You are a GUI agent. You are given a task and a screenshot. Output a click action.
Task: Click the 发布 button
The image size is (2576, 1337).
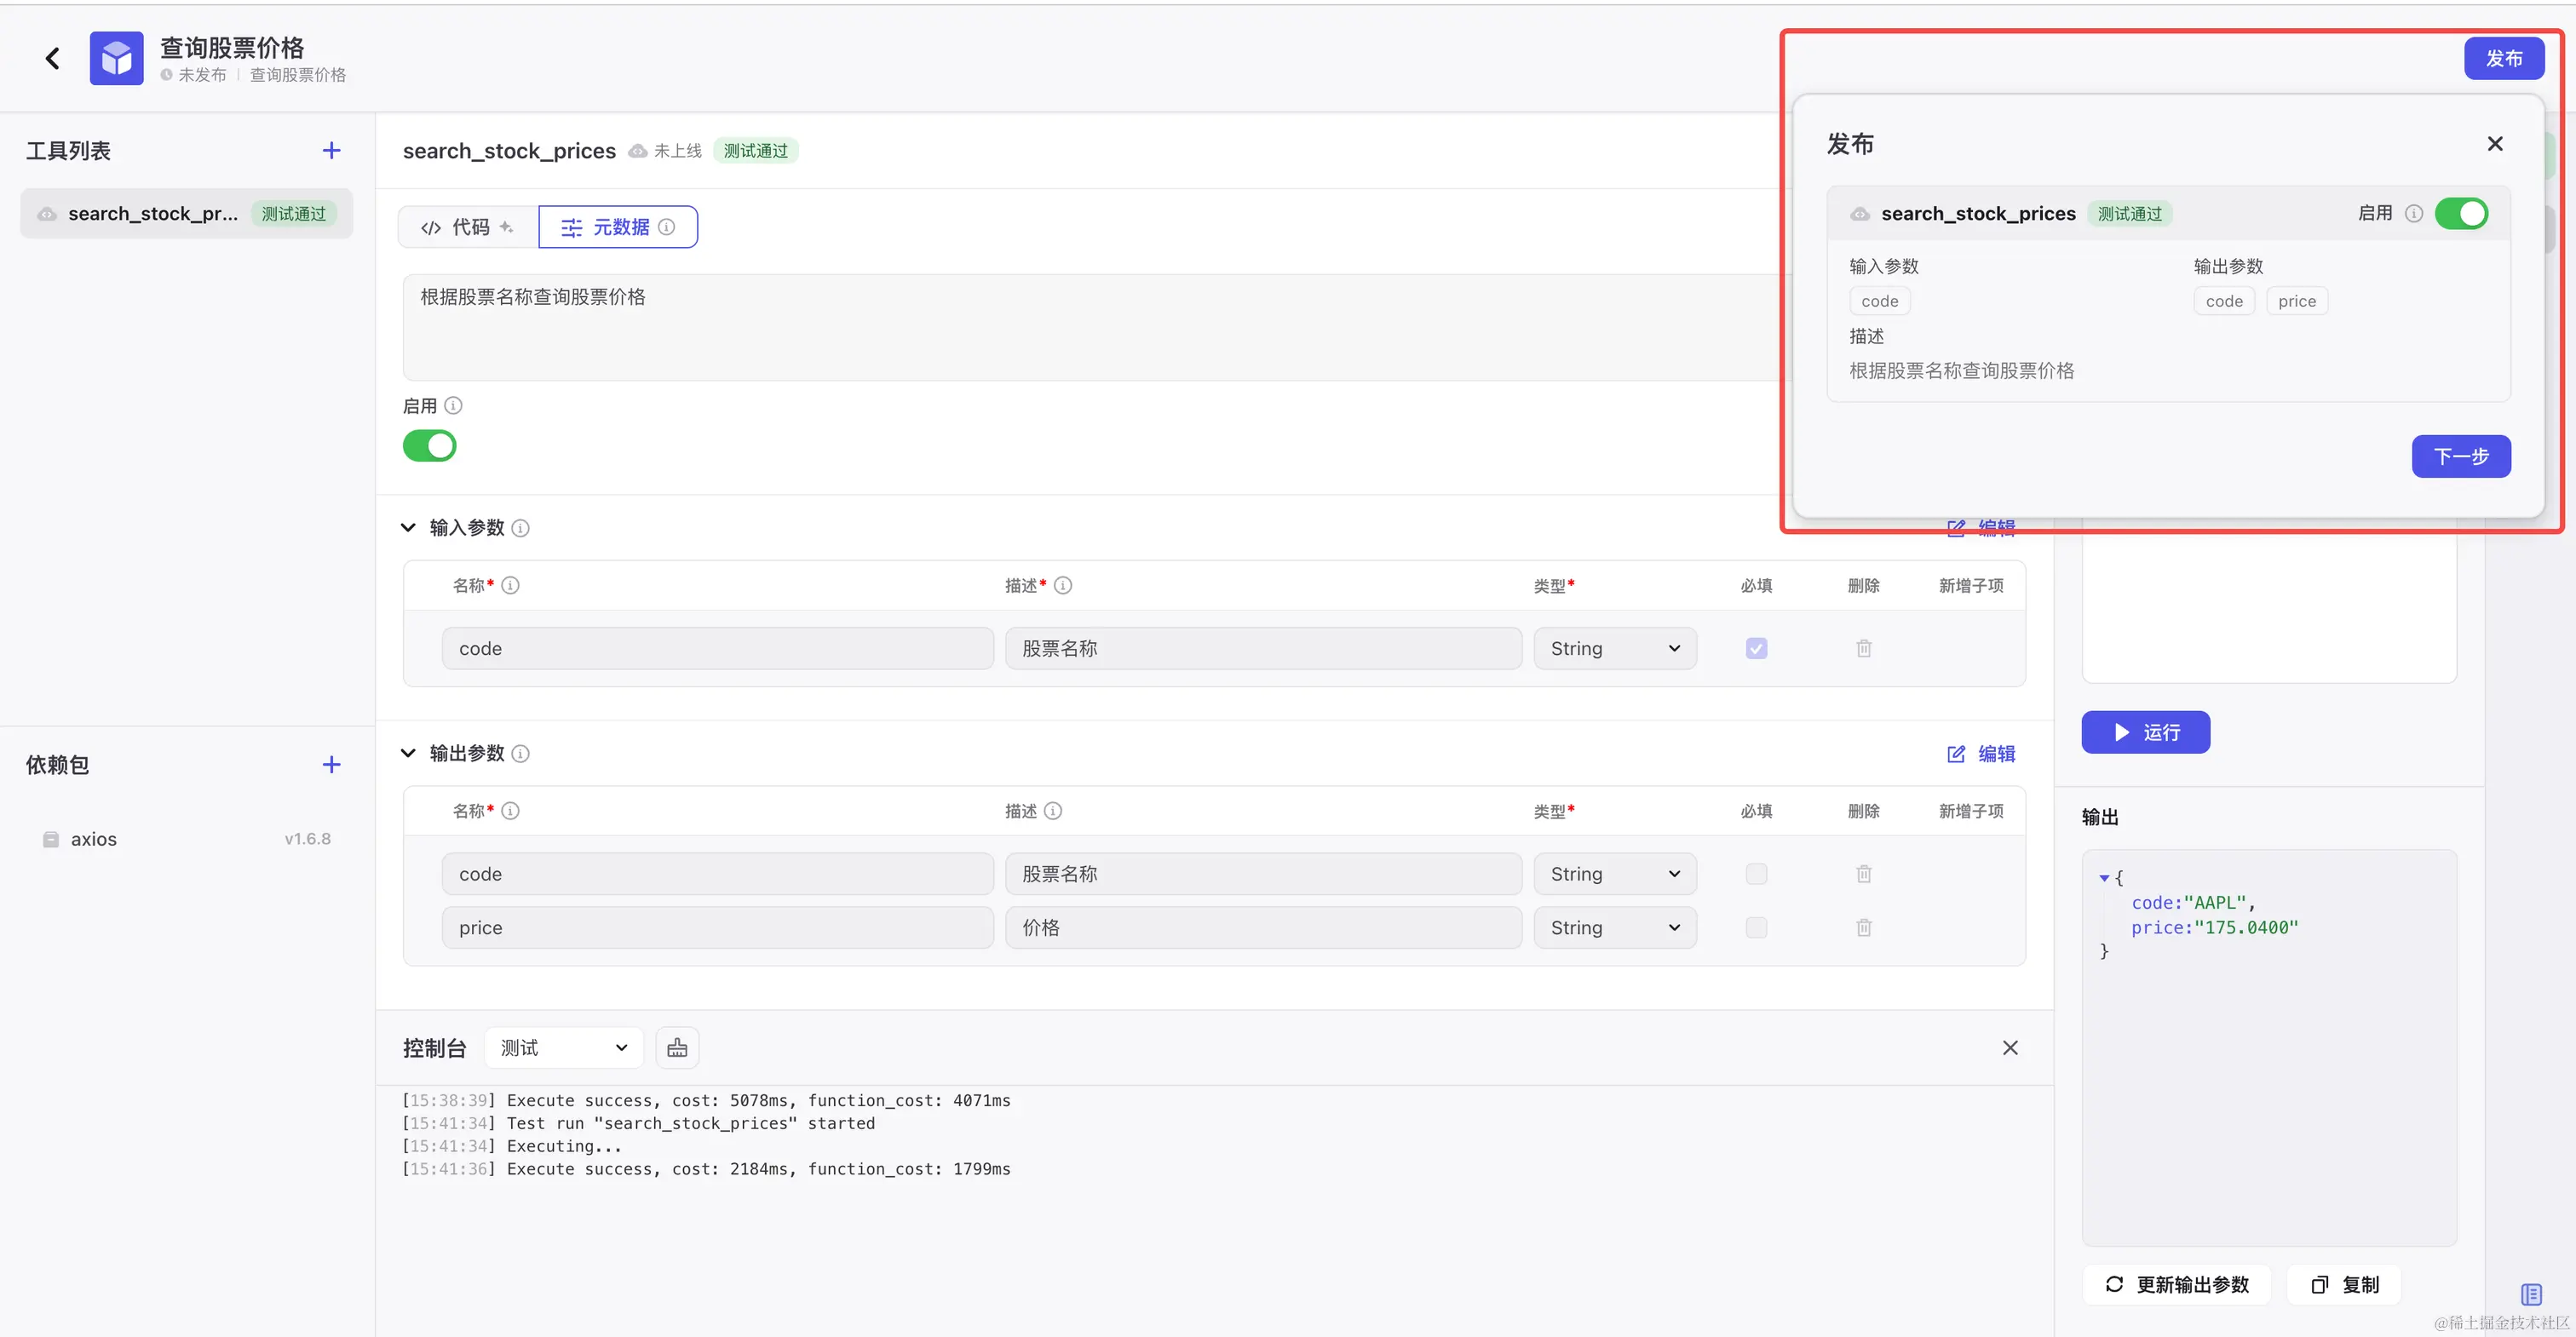click(x=2504, y=59)
